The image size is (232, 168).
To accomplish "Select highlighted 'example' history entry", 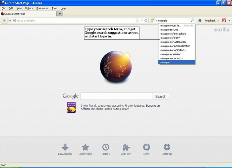I will coord(177,62).
